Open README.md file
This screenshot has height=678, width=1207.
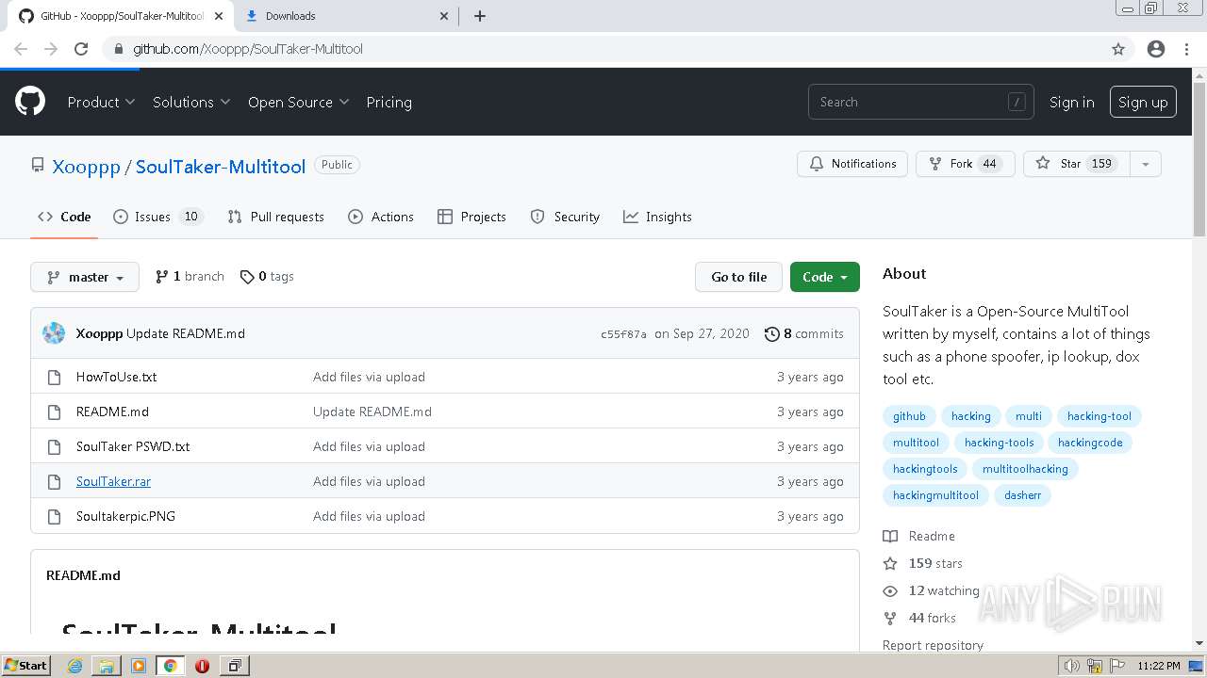112,412
